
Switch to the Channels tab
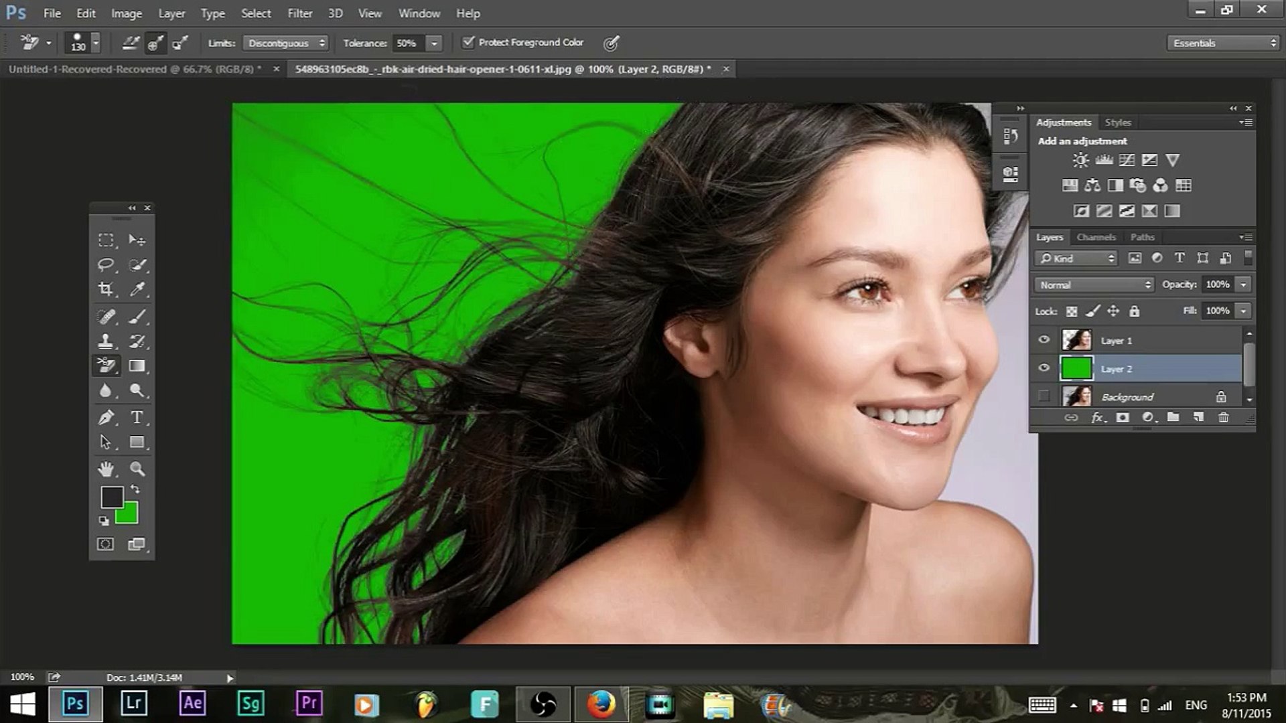[x=1096, y=237]
